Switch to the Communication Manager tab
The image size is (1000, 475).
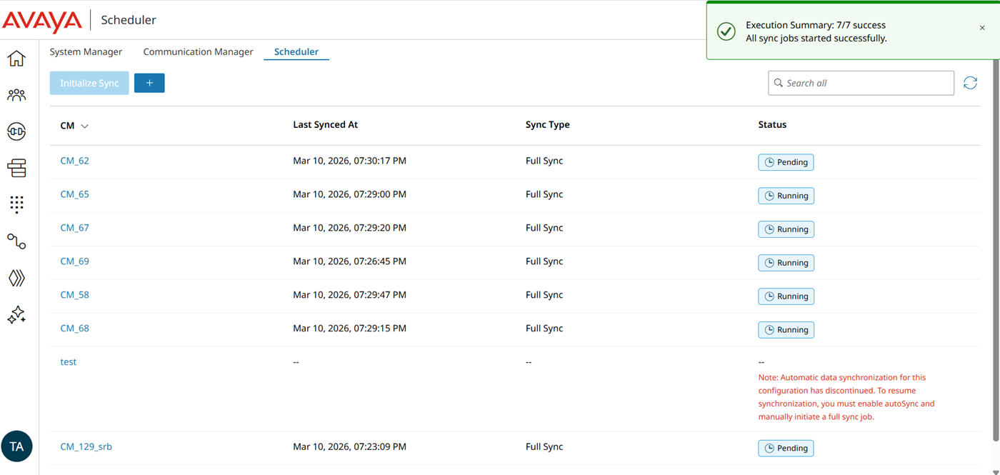click(x=198, y=51)
